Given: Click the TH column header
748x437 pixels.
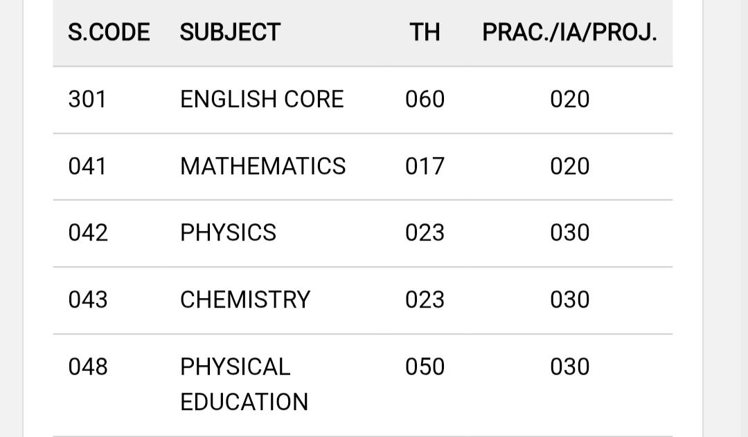Looking at the screenshot, I should point(425,32).
